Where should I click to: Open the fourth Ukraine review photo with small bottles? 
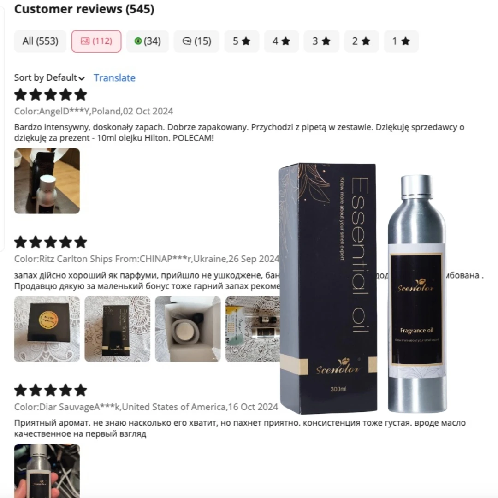pos(253,329)
